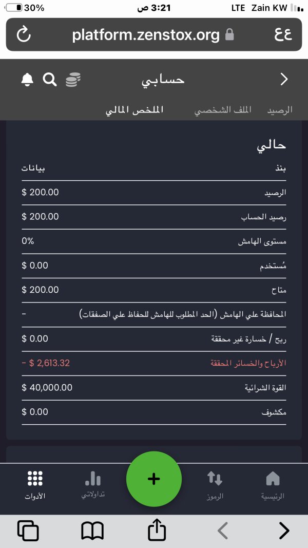Open Safari tabs overview icon
The image size is (308, 548).
pyautogui.click(x=28, y=531)
